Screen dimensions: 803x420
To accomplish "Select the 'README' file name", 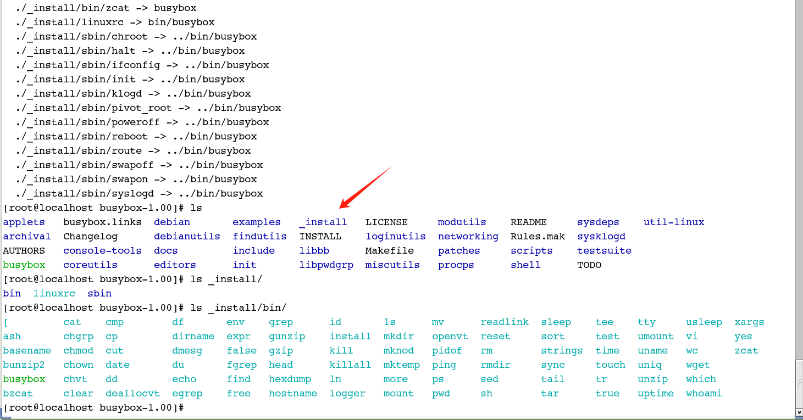I will [529, 222].
